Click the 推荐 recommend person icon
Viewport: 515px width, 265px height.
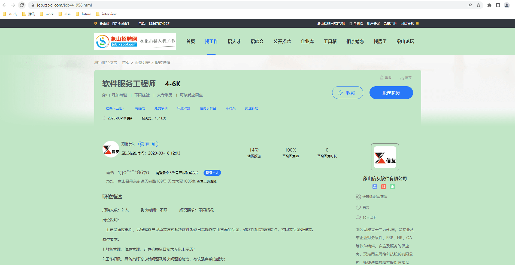click(x=402, y=78)
